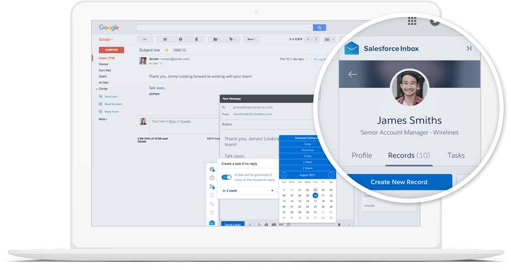The width and height of the screenshot is (511, 270).
Task: Discard the draft with compose trash icon
Action: pos(339,224)
